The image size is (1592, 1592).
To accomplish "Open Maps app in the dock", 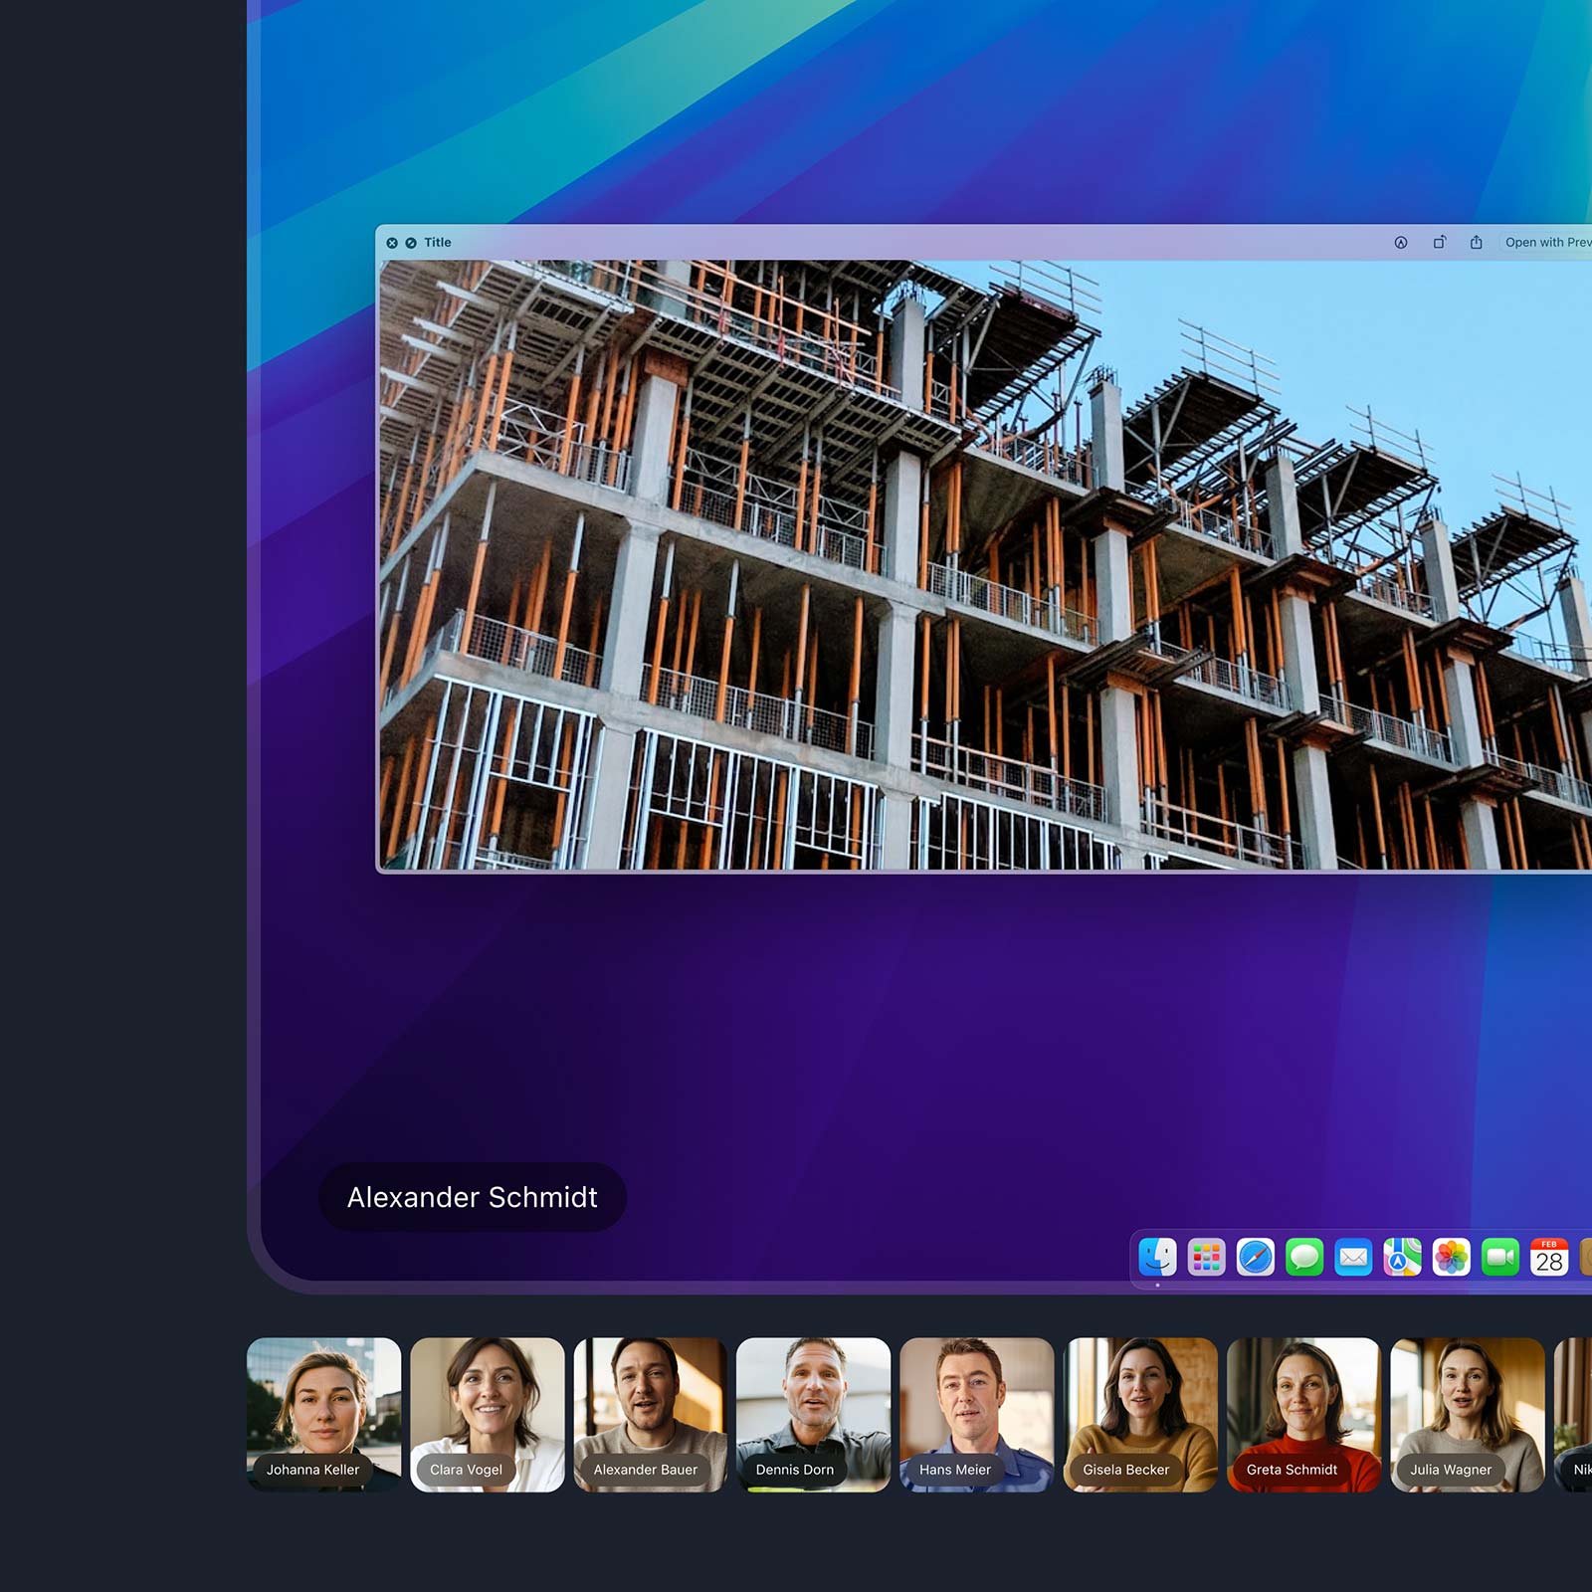I will click(1402, 1258).
